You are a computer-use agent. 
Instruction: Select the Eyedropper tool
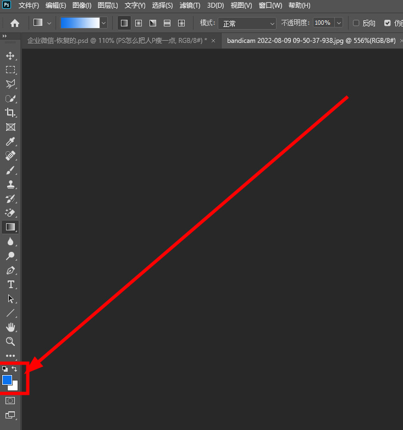(x=10, y=141)
